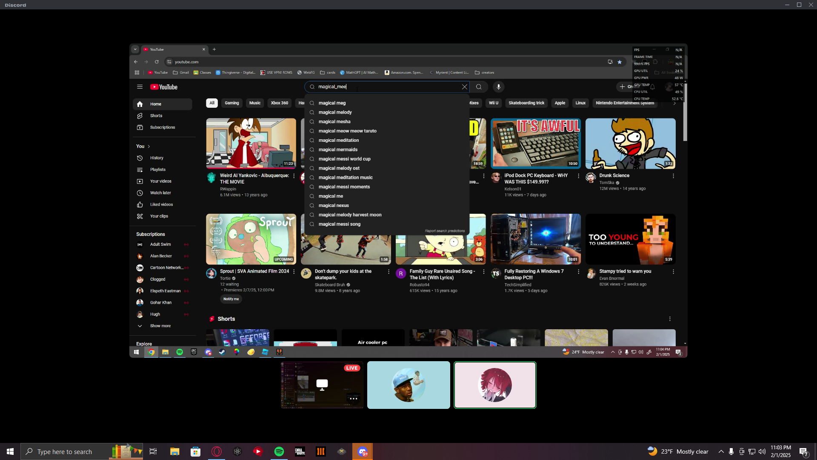Click the YouTube voice search microphone icon
Screen dimensions: 817x460
click(x=498, y=87)
